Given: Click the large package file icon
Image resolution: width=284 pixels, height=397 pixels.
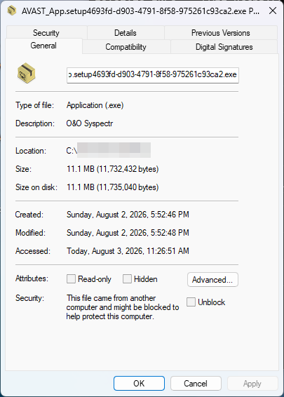Looking at the screenshot, I should pos(27,74).
